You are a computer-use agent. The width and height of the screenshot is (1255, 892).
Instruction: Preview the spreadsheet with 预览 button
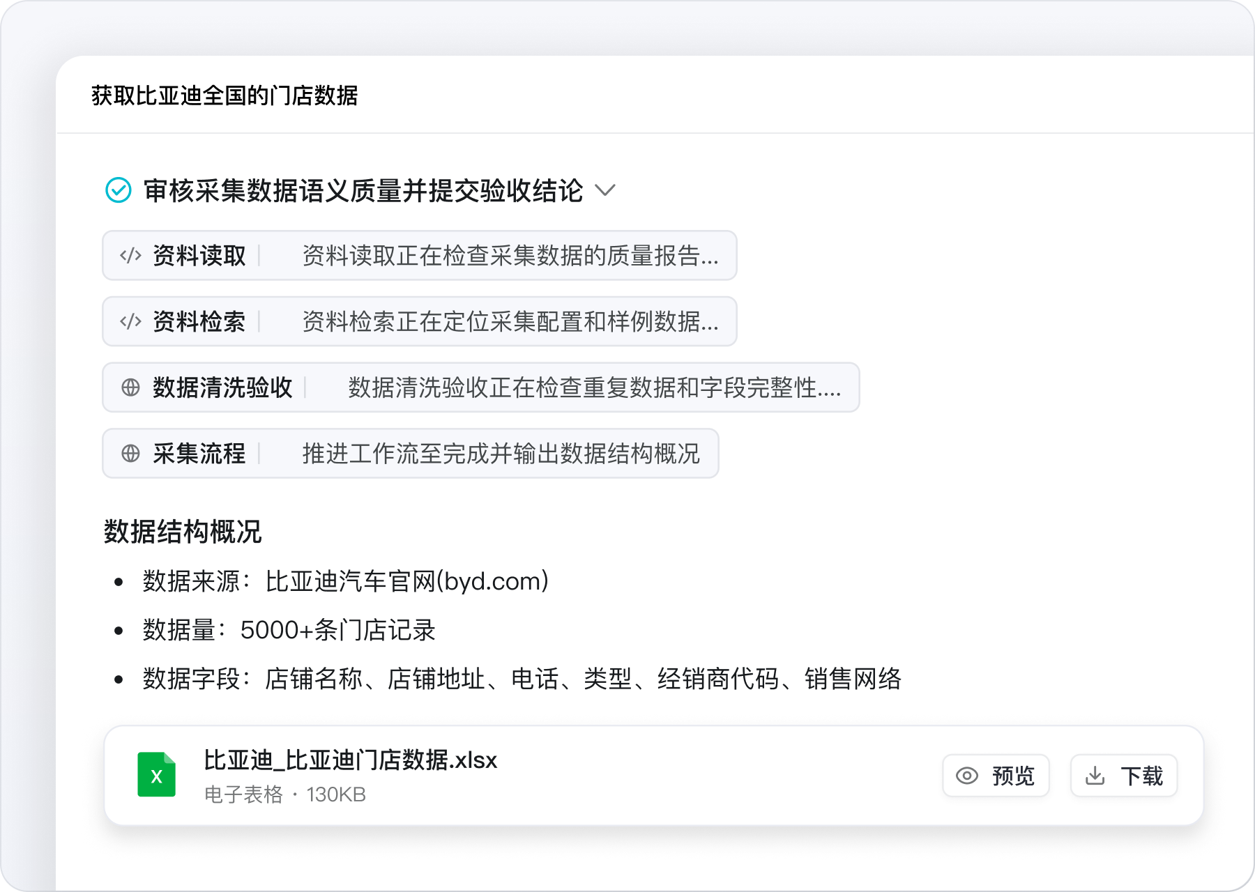(x=996, y=776)
